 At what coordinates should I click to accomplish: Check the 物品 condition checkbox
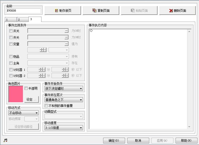pyautogui.click(x=11, y=56)
